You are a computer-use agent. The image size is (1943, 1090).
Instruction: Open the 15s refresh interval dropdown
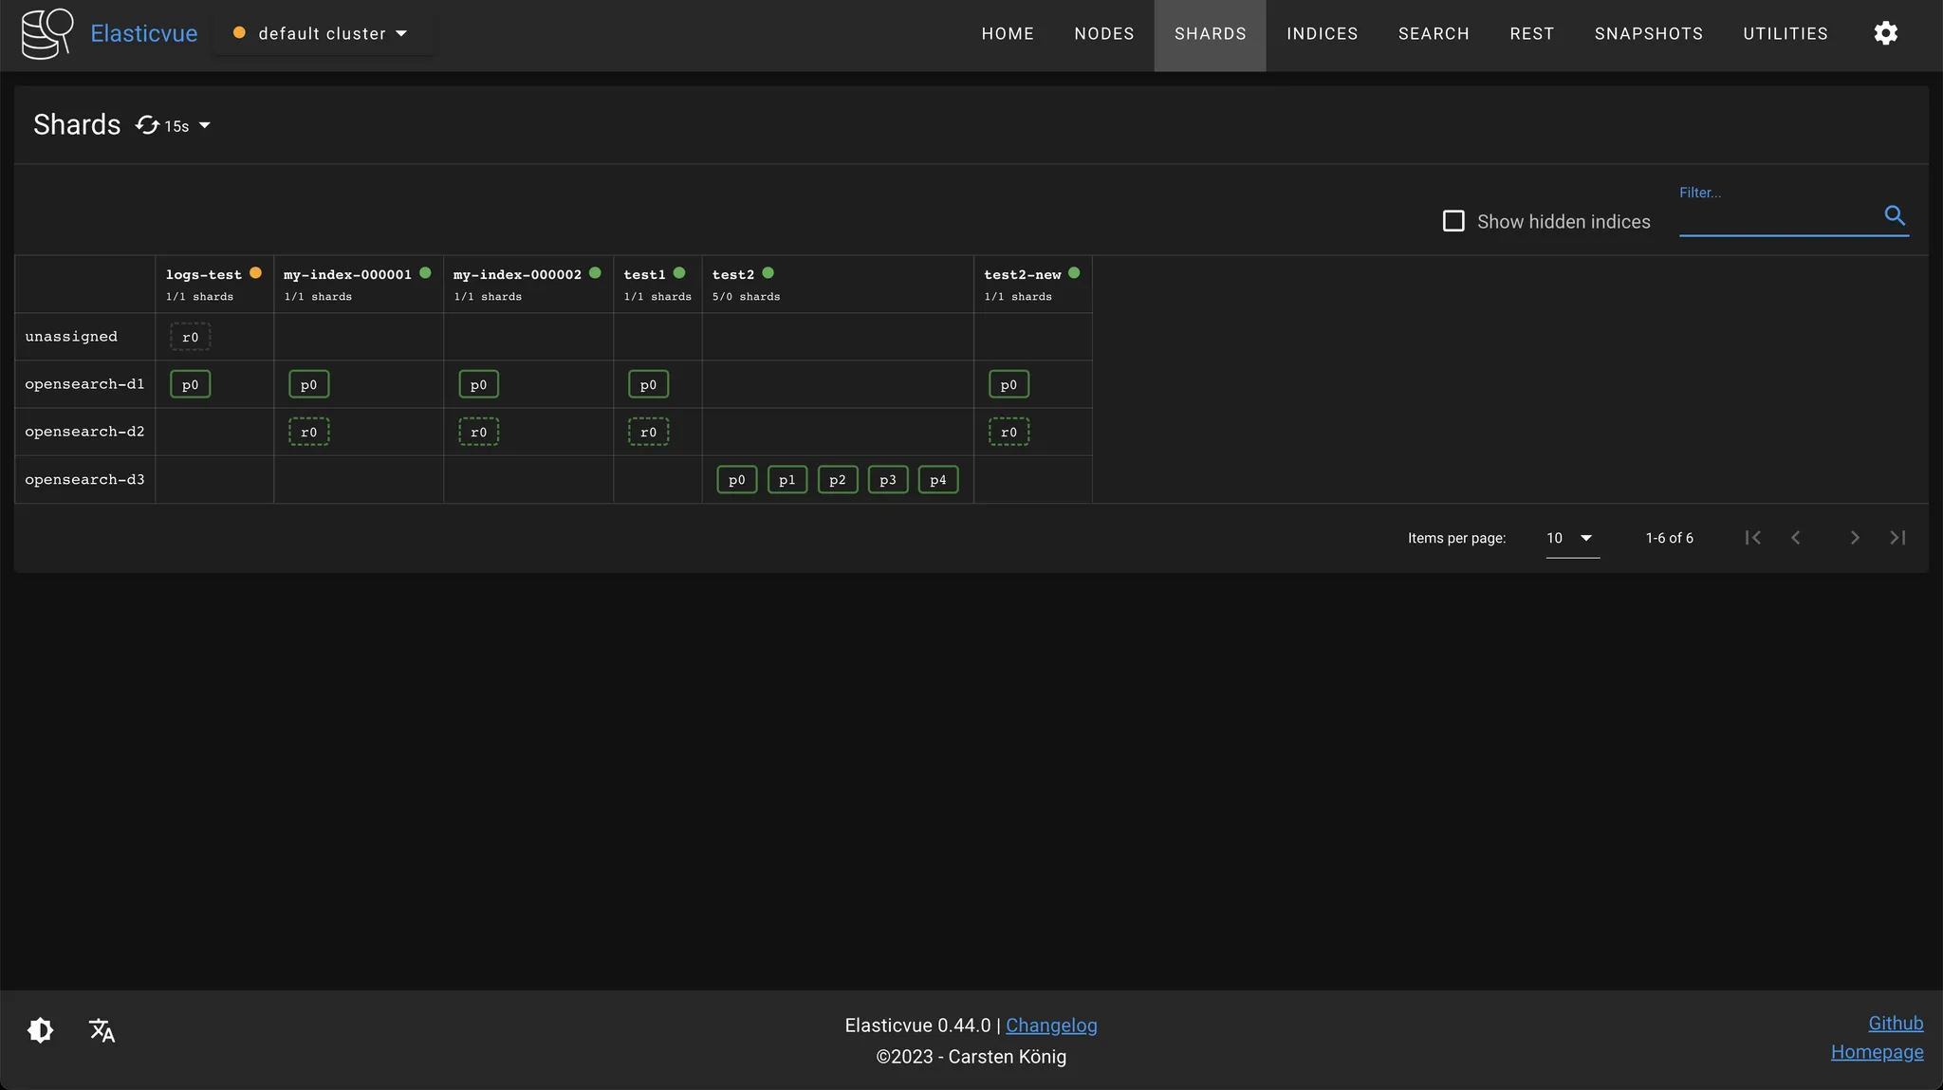click(x=203, y=126)
